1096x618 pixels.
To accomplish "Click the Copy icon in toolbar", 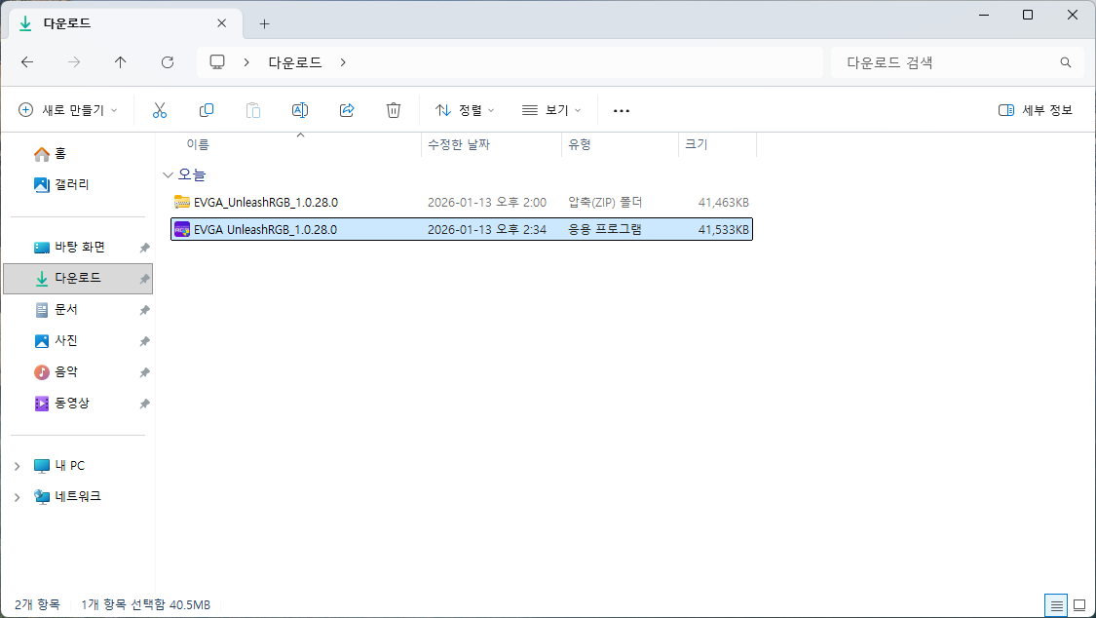I will pyautogui.click(x=207, y=110).
